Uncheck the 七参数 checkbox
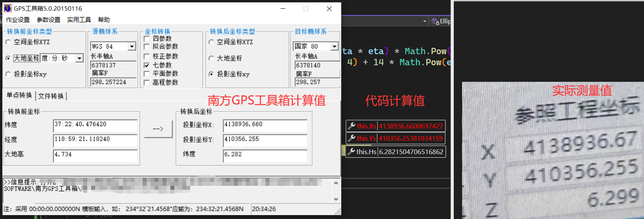Viewport: 644px width, 219px height. [147, 65]
